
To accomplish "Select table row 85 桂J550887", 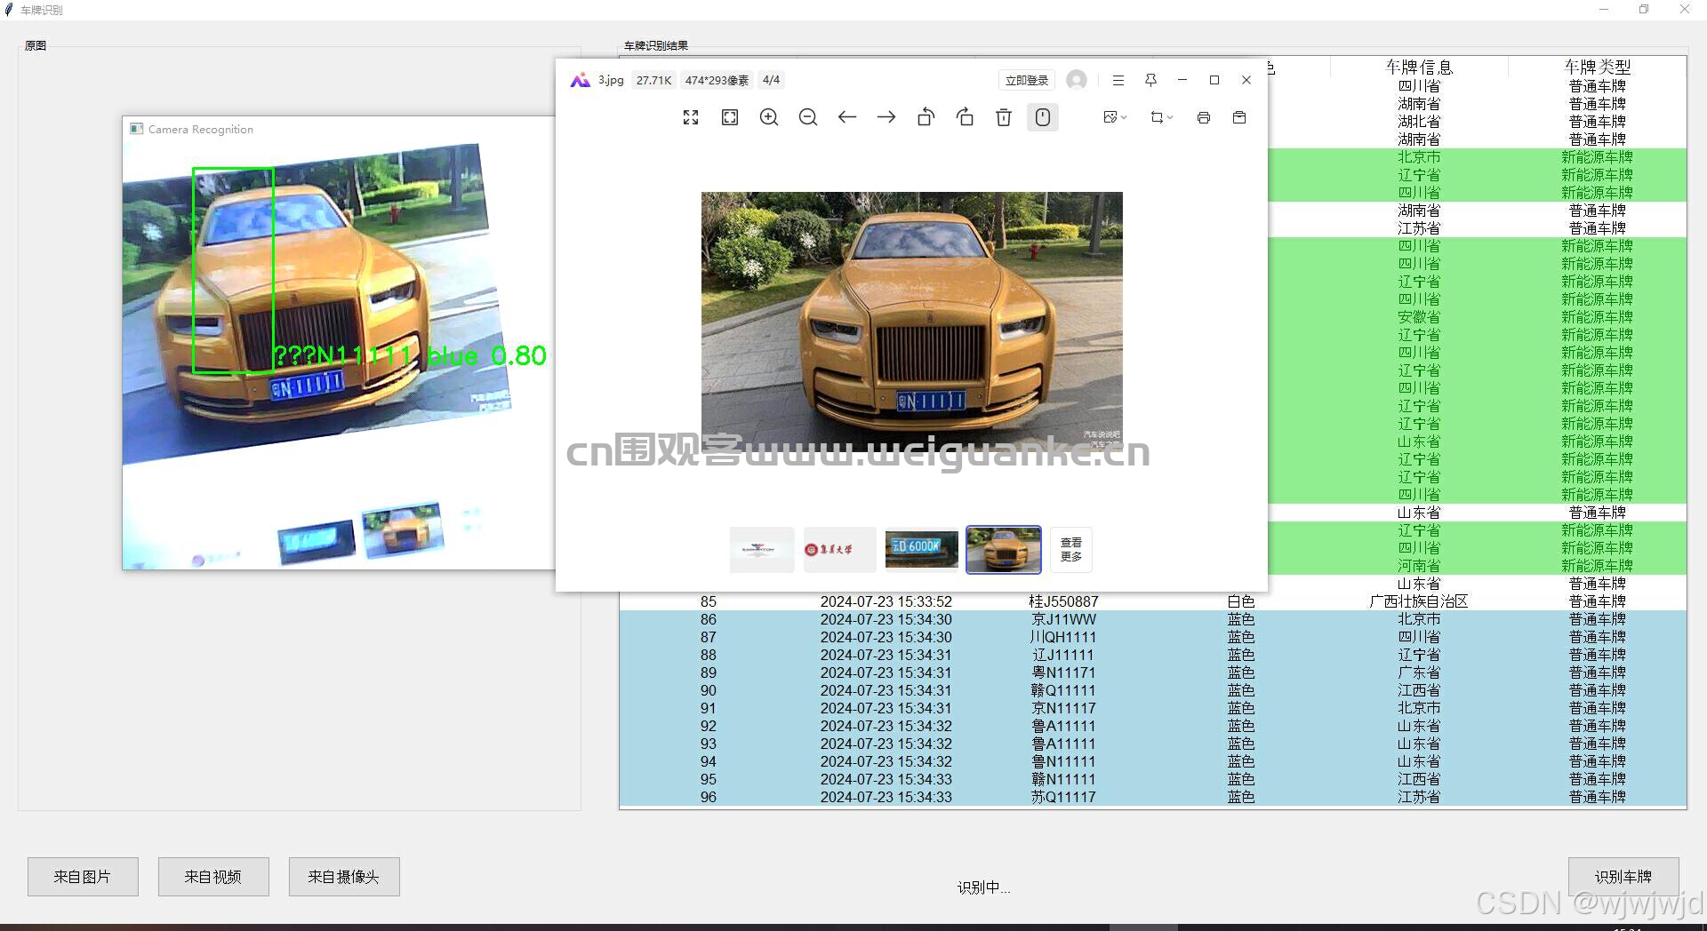I will (1152, 601).
